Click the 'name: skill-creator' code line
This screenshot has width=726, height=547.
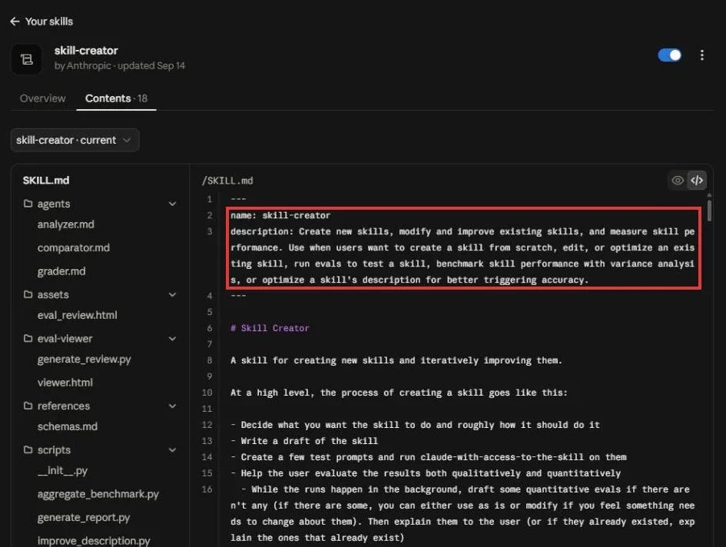tap(280, 215)
